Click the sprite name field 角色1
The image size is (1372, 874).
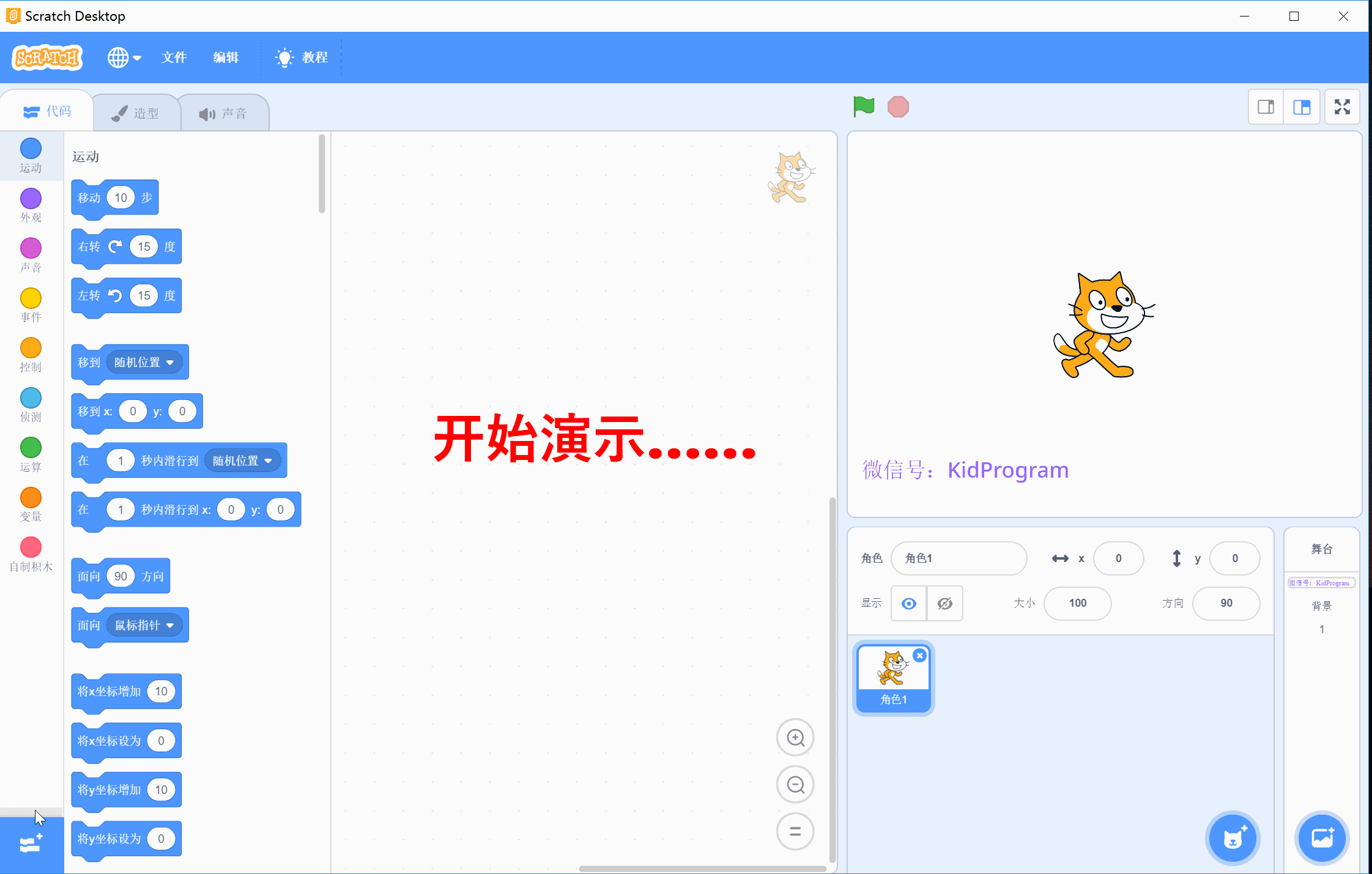click(959, 558)
